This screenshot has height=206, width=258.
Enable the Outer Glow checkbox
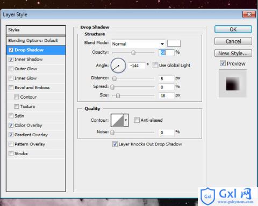coord(11,69)
